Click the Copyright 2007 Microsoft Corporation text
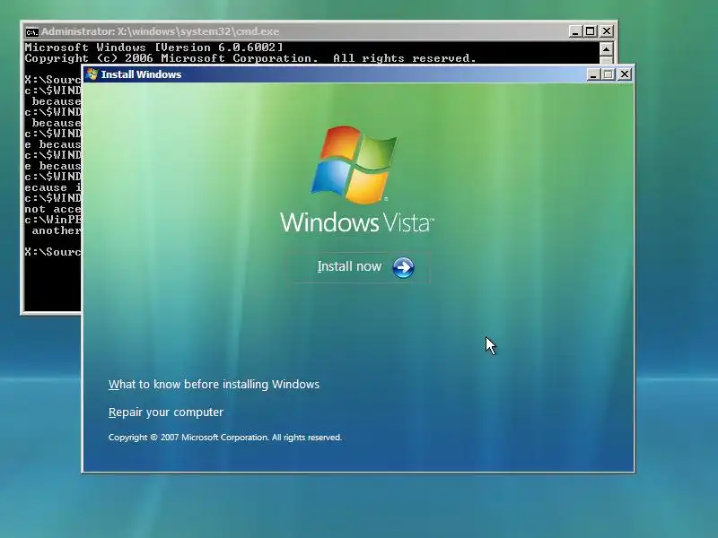Viewport: 718px width, 538px height. (x=225, y=438)
